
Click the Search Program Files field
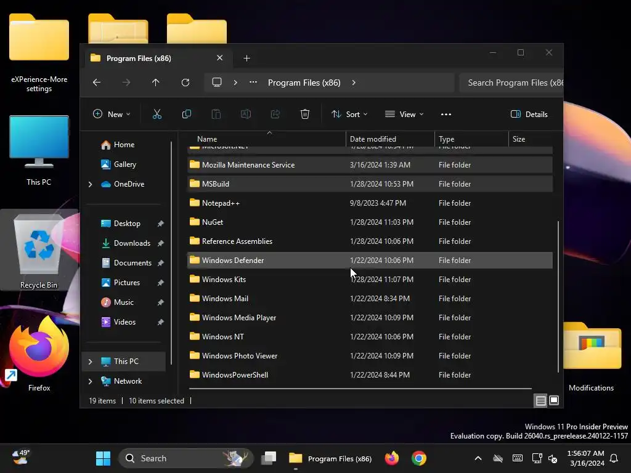511,83
